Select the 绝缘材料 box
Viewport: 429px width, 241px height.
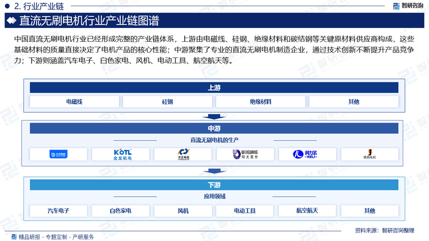(260, 101)
